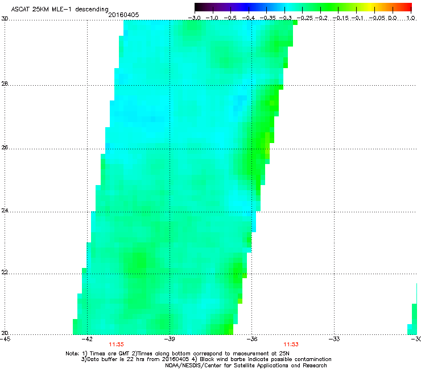Select the latitude label 22
This screenshot has height=369, width=421.
tap(5, 272)
